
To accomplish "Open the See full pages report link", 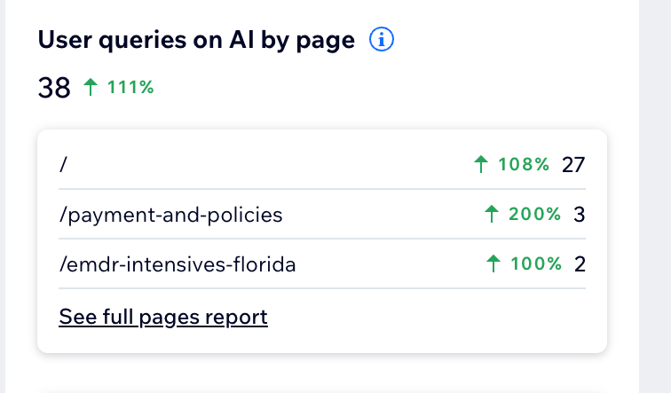I will [163, 318].
